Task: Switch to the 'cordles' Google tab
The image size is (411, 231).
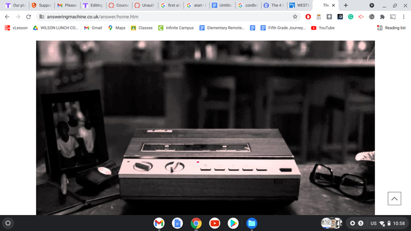Action: point(248,5)
